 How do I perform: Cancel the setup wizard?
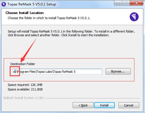click(x=129, y=105)
